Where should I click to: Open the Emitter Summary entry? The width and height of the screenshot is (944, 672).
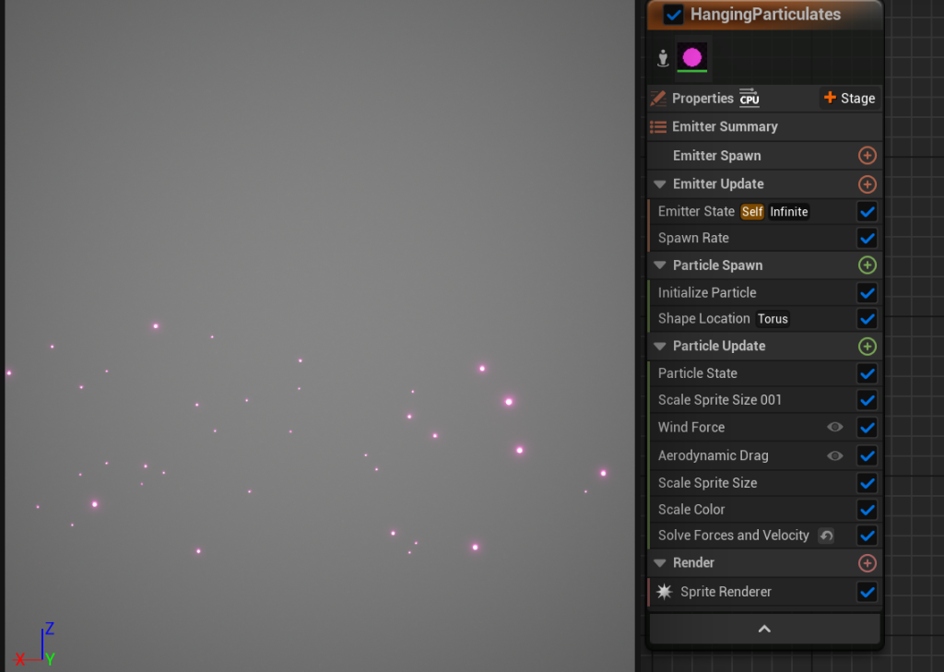[724, 127]
